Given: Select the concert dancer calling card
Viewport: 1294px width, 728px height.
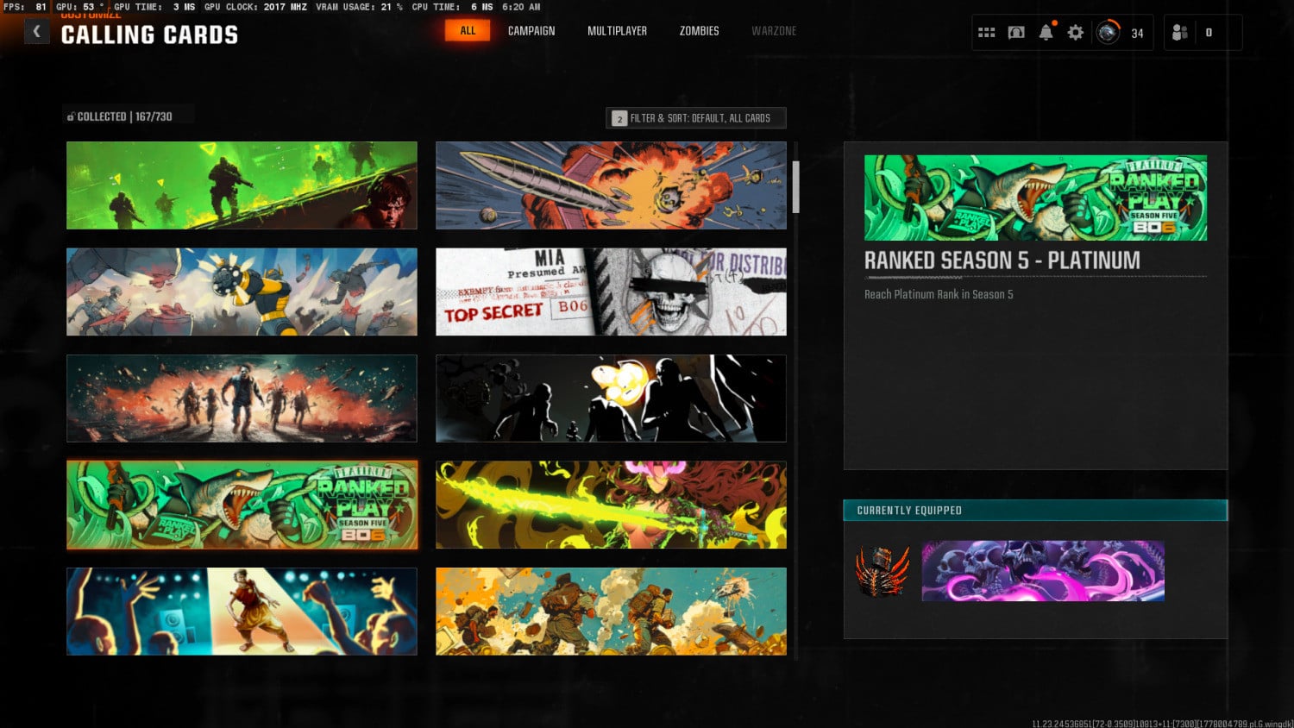Looking at the screenshot, I should point(242,612).
